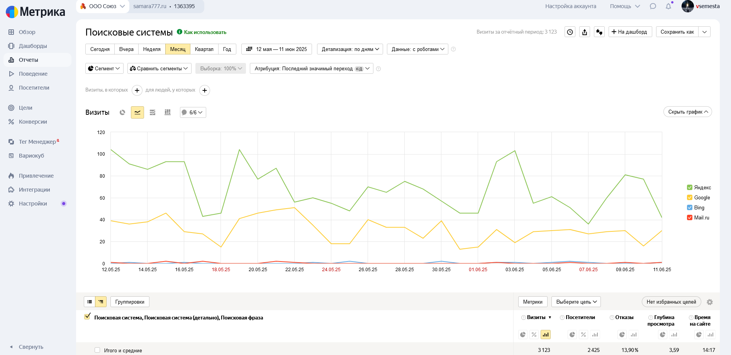Select the Сегодня period tab
The width and height of the screenshot is (731, 355).
[100, 49]
